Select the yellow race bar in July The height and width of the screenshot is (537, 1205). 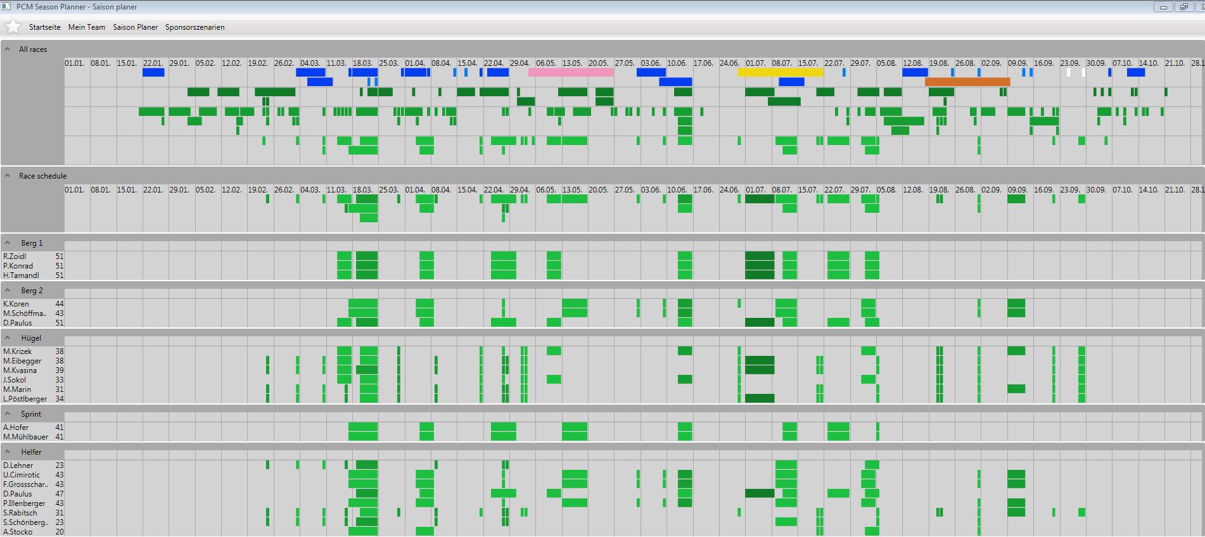(780, 72)
